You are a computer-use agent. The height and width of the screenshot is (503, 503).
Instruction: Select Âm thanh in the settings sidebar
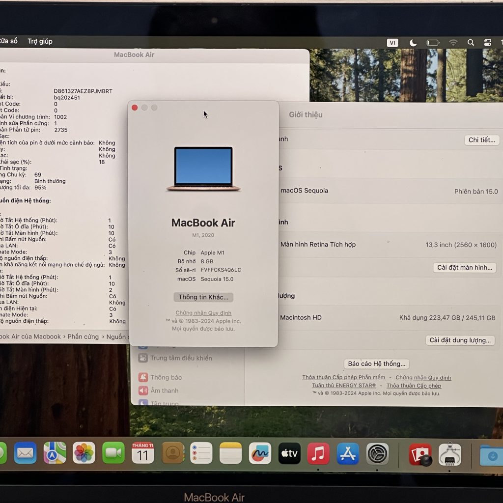click(165, 391)
